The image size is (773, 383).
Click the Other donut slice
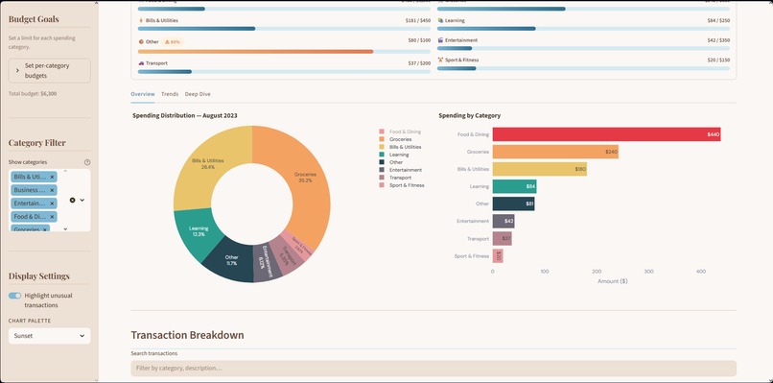pos(231,260)
